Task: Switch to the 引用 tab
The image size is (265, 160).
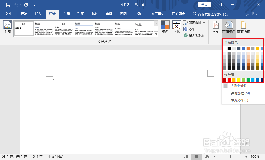Action: coord(81,14)
